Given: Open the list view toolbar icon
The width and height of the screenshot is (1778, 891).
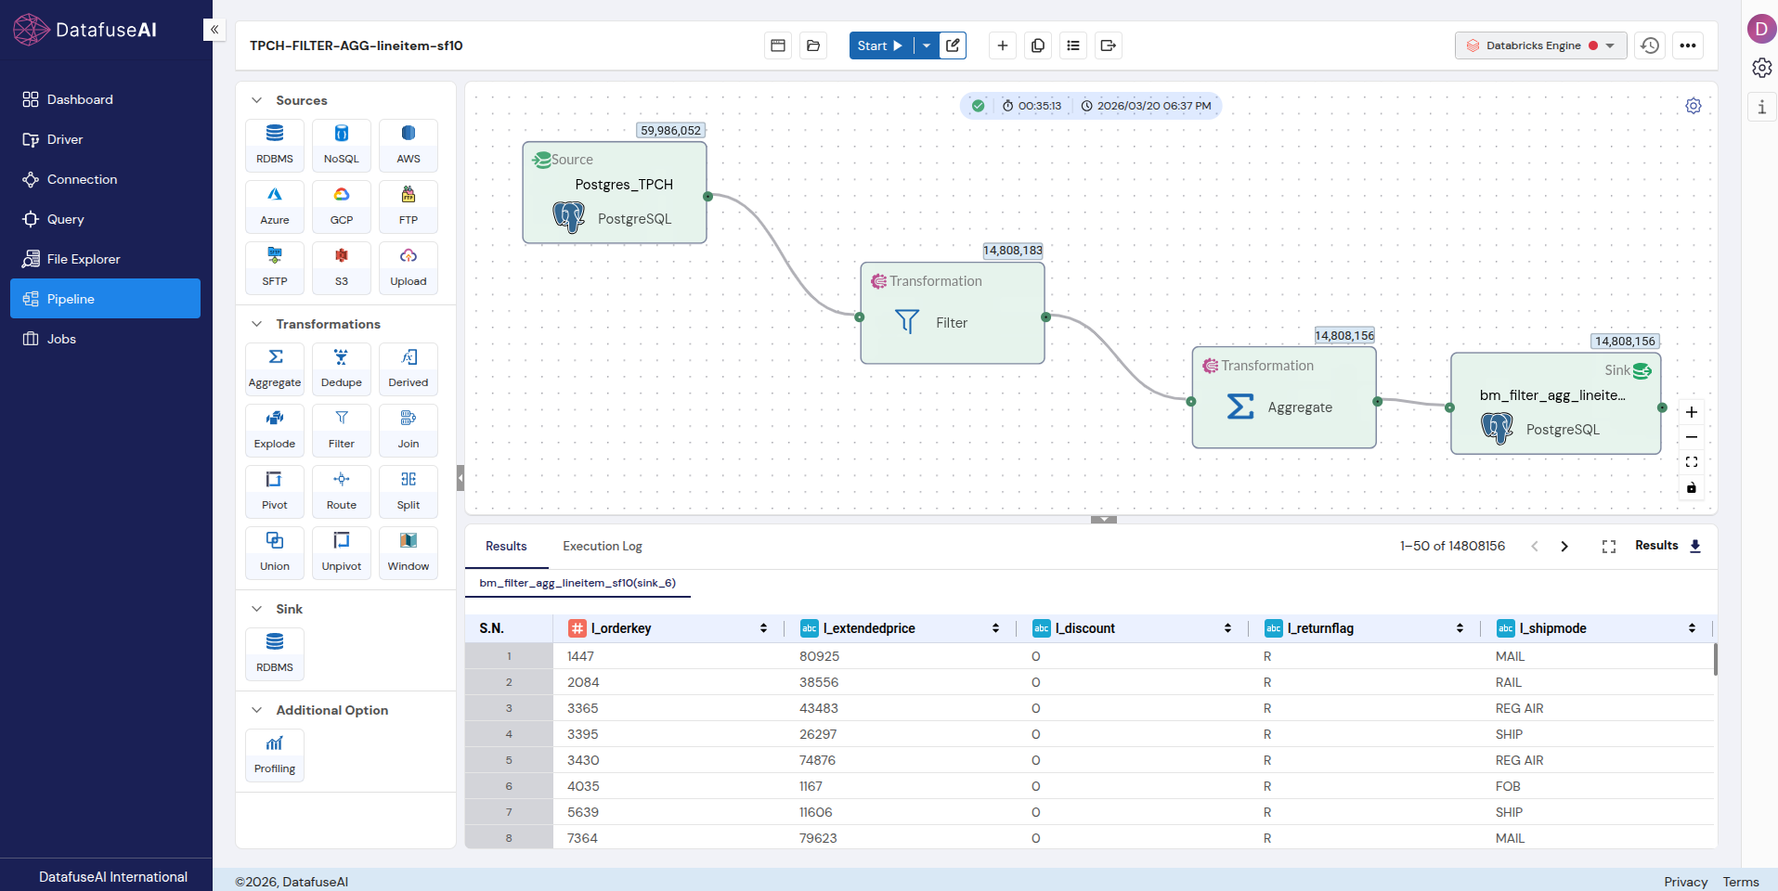Looking at the screenshot, I should 1073,45.
